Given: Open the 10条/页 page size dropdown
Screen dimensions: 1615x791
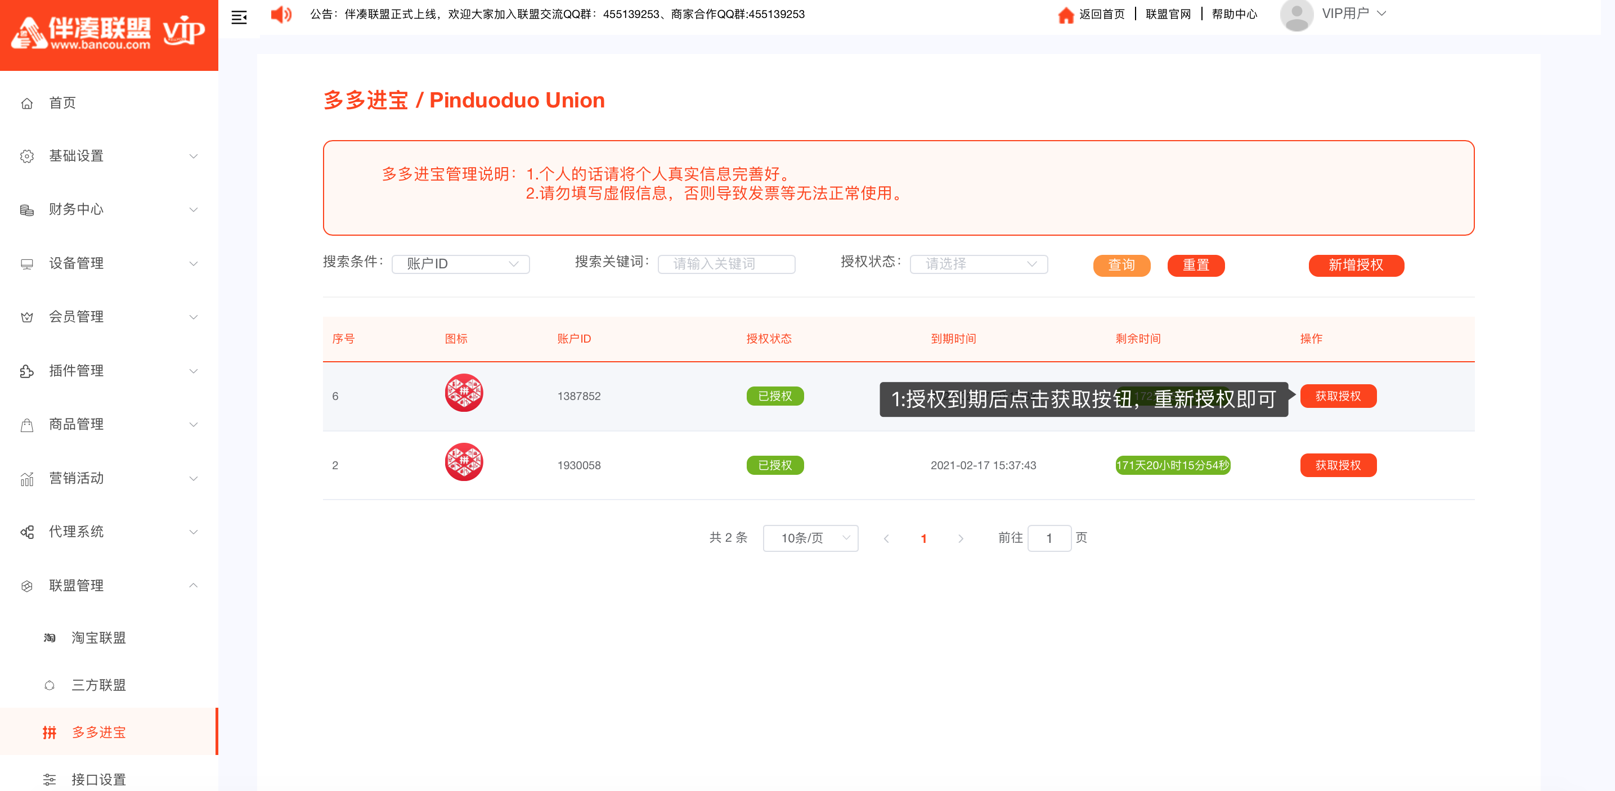Looking at the screenshot, I should 811,538.
